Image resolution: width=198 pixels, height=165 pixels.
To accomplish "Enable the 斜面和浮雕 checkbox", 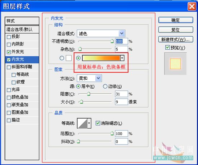I will [9, 67].
